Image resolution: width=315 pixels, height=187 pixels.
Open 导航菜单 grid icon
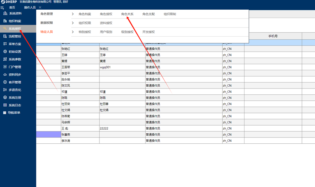point(4,113)
